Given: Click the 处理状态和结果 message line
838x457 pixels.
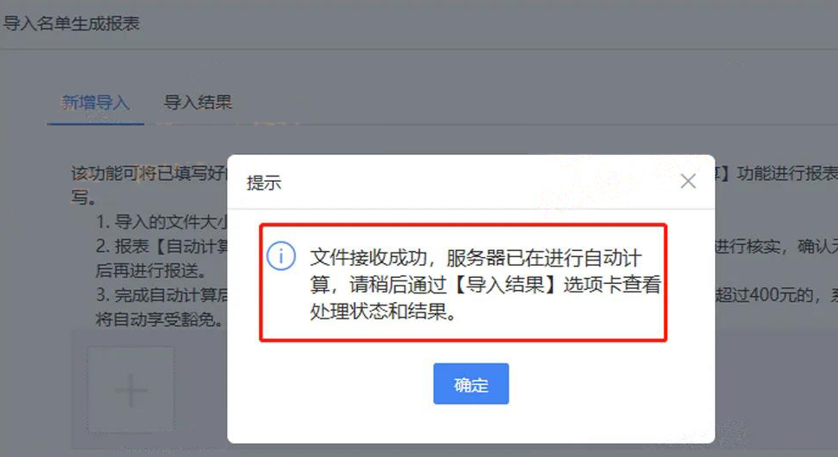Looking at the screenshot, I should tap(383, 312).
